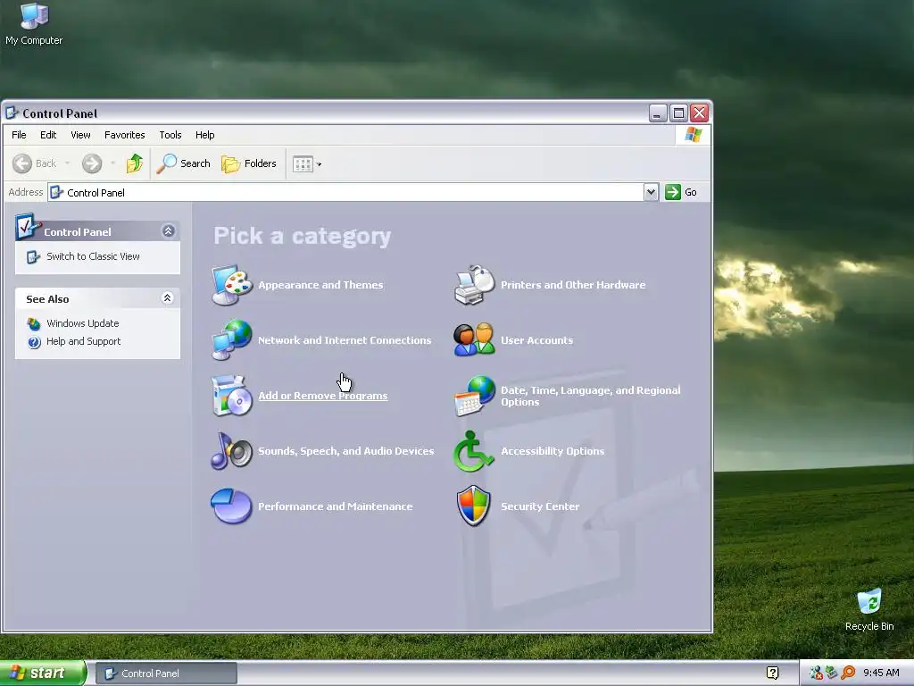
Task: Open the Help menu
Action: click(x=204, y=135)
